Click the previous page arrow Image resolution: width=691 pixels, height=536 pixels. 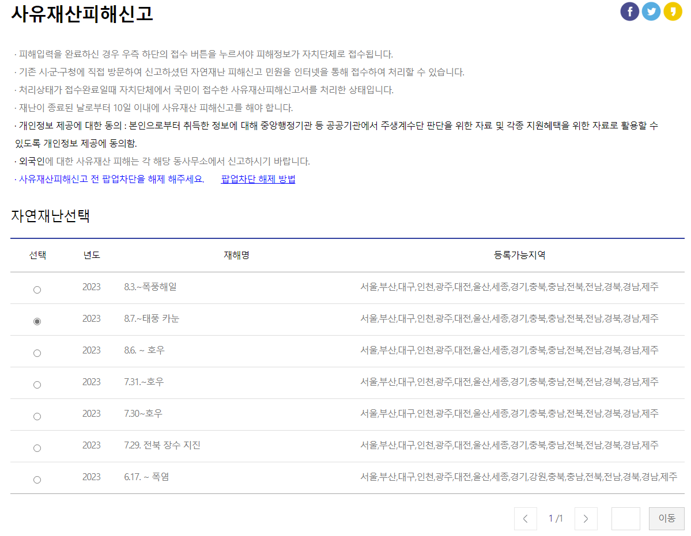525,518
